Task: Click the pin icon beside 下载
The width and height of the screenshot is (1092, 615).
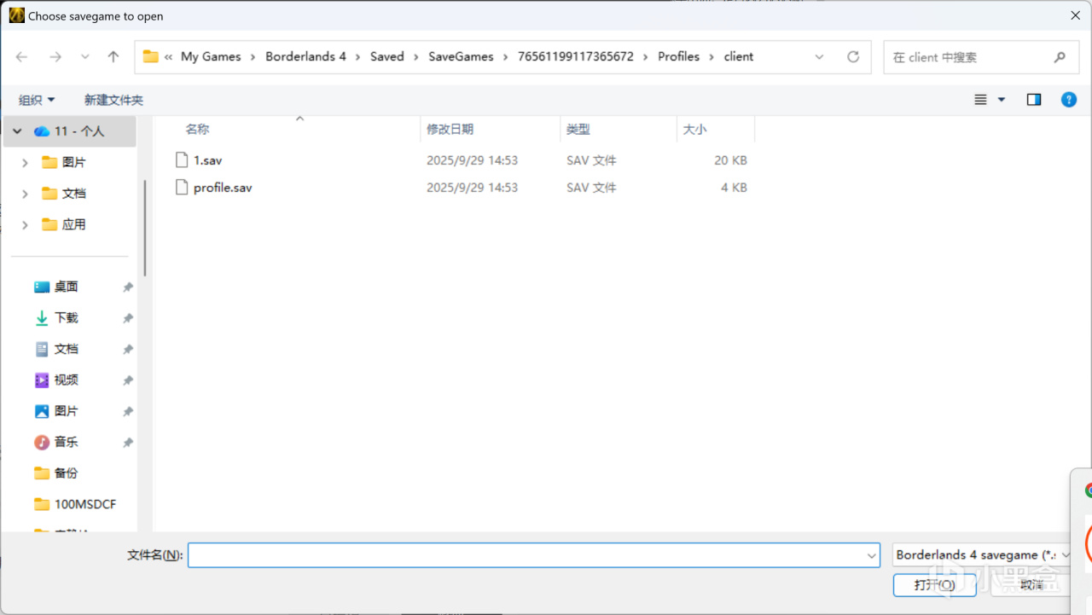Action: [x=128, y=318]
